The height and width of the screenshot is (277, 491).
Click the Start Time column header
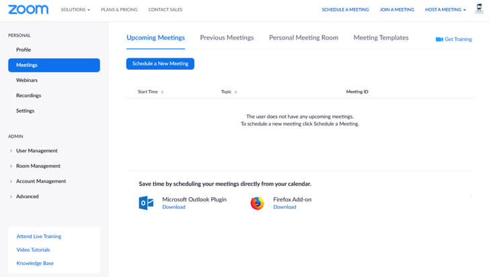(x=148, y=92)
